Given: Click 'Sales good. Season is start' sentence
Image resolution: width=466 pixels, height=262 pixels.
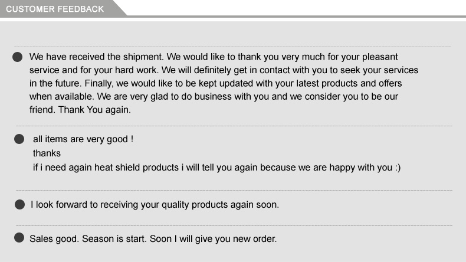Looking at the screenshot, I should (153, 239).
